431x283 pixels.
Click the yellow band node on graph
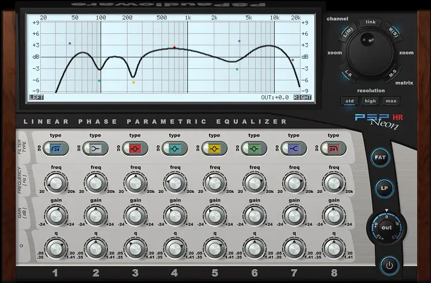click(133, 82)
